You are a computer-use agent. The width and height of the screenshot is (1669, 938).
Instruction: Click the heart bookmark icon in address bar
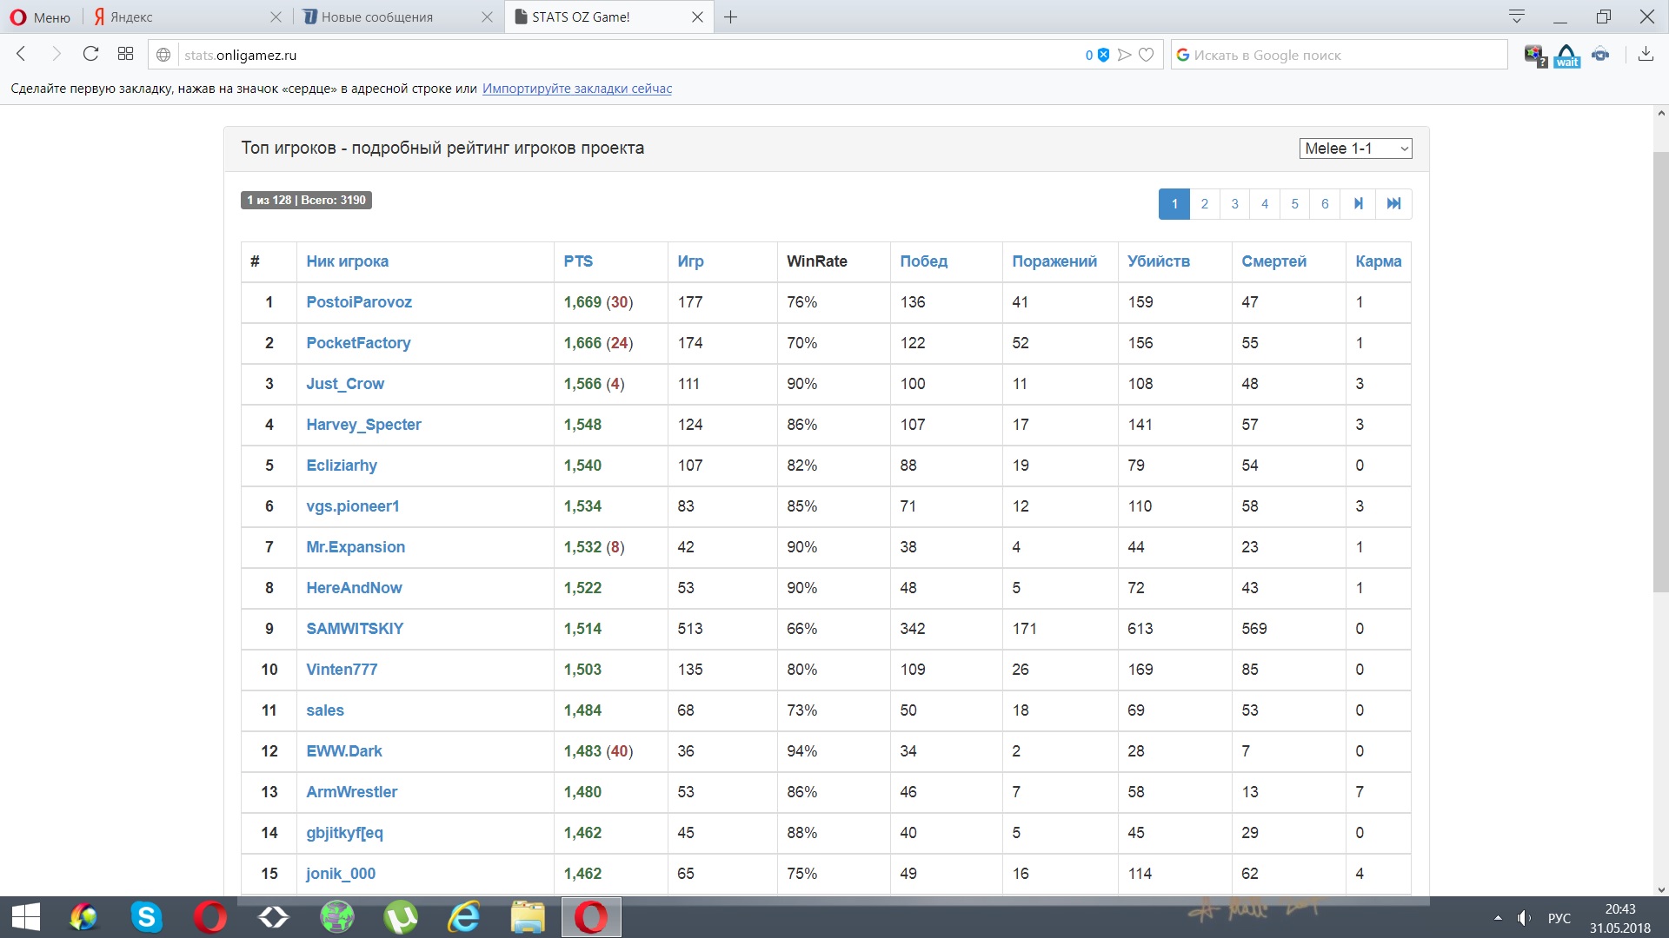[1147, 55]
